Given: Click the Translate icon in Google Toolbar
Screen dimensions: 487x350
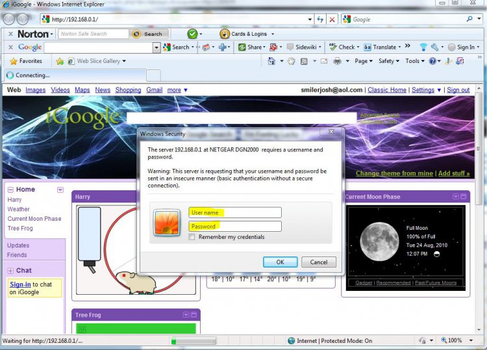Looking at the screenshot, I should (x=368, y=47).
